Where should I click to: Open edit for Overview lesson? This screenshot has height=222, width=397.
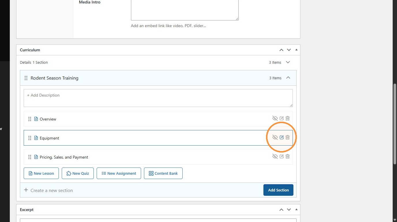click(282, 118)
